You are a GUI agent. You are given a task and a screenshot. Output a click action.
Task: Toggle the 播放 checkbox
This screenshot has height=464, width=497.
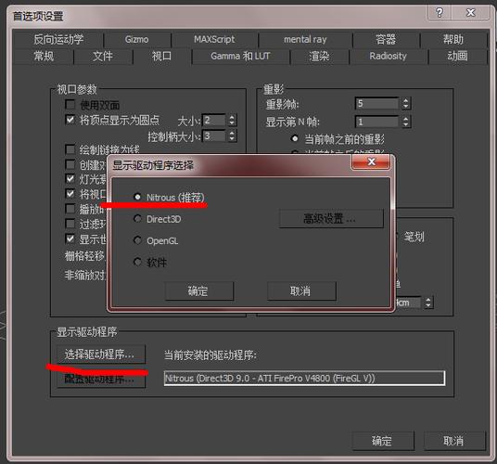point(70,209)
